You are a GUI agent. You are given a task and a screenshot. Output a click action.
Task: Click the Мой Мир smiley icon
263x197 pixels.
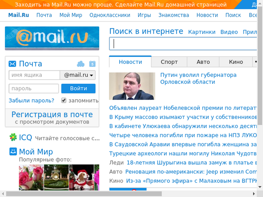tap(13, 151)
